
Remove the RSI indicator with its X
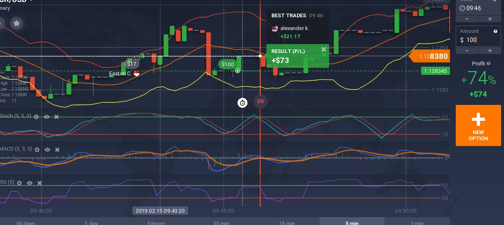coord(40,183)
